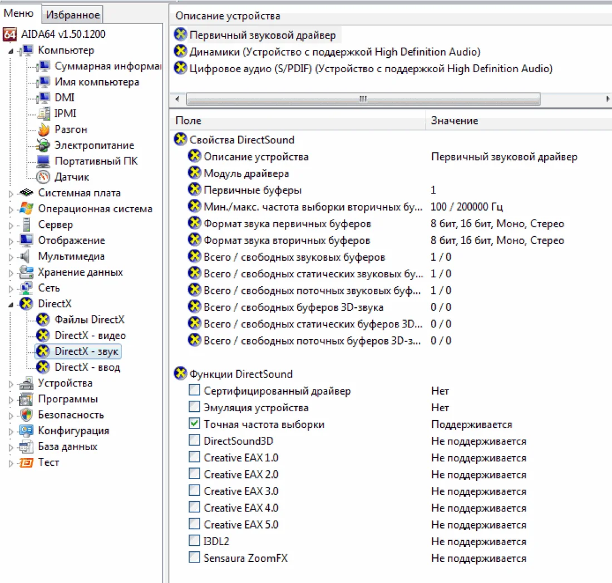Open DirectX - видео icon

pyautogui.click(x=43, y=335)
